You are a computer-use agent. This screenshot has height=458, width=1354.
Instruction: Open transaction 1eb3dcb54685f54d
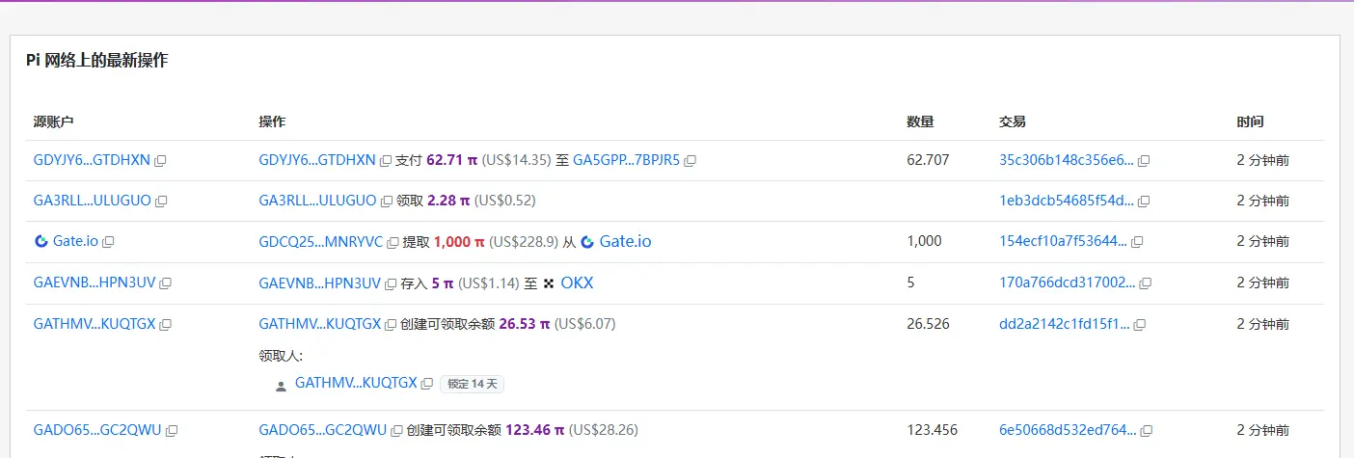[x=1067, y=201]
